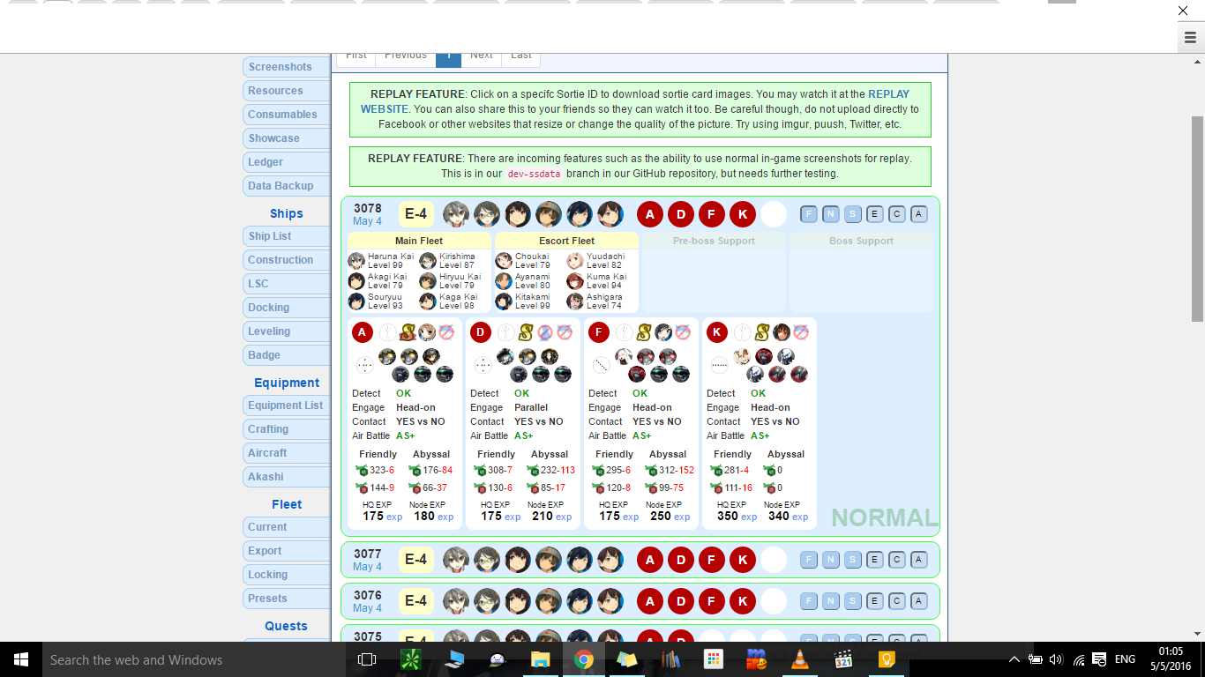Viewport: 1205px width, 677px height.
Task: Open File Explorer from taskbar
Action: pos(540,659)
